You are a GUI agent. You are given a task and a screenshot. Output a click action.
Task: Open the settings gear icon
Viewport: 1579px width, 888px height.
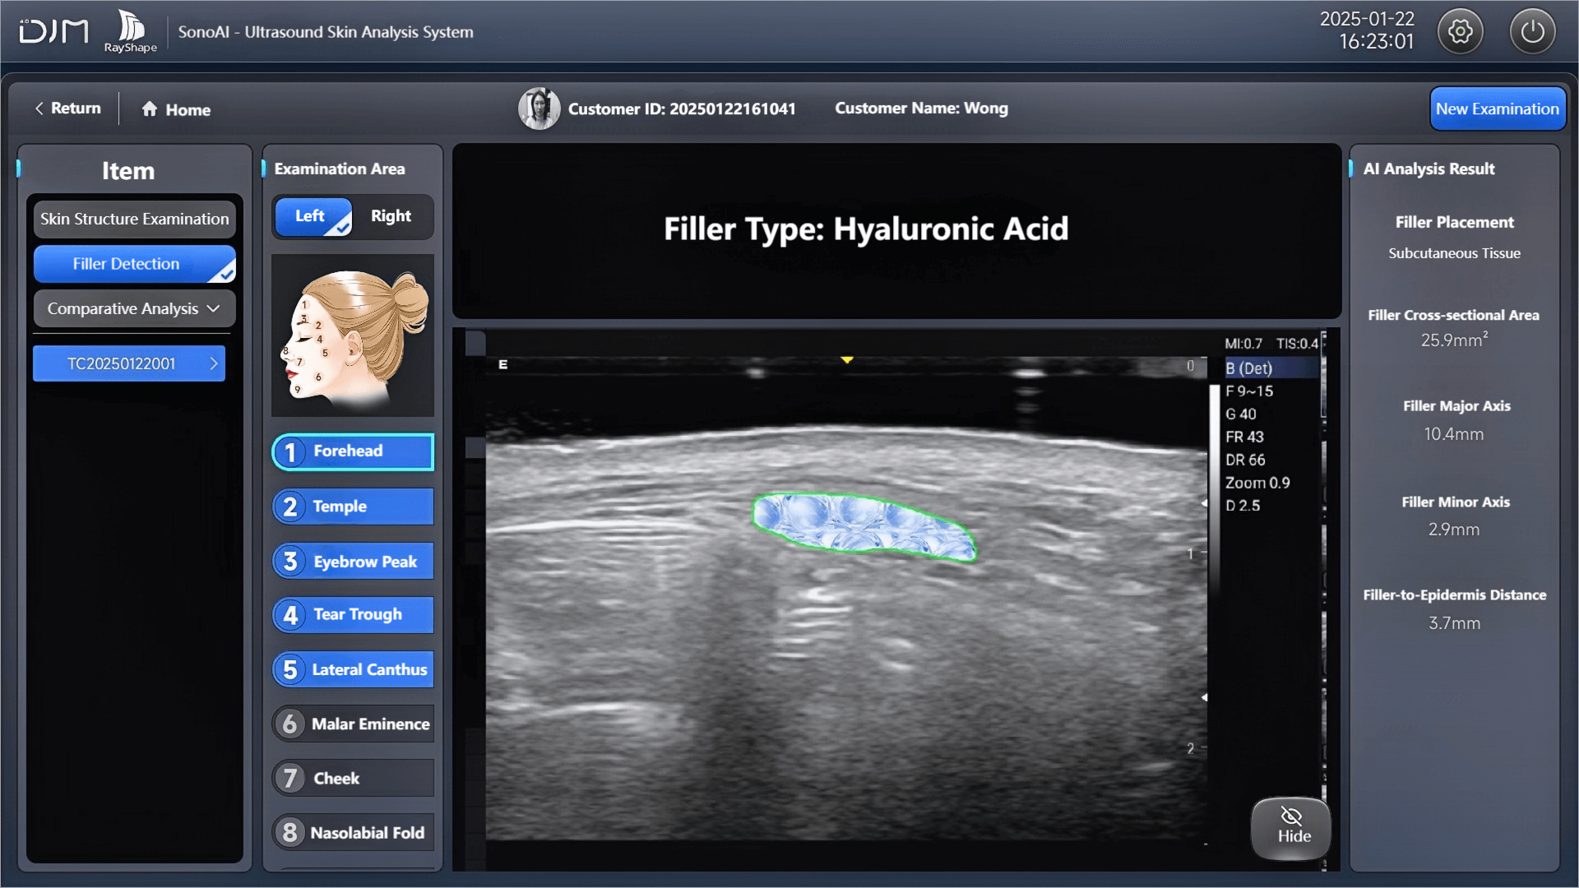[x=1460, y=32]
